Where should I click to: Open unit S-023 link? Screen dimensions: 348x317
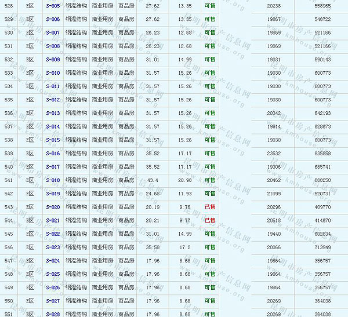(52, 247)
